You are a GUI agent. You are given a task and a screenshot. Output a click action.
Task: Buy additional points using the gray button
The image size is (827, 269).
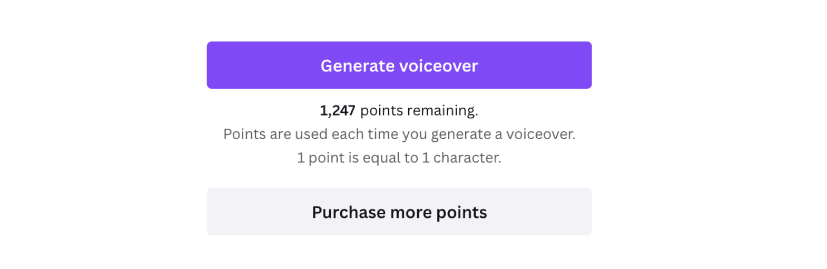coord(399,212)
